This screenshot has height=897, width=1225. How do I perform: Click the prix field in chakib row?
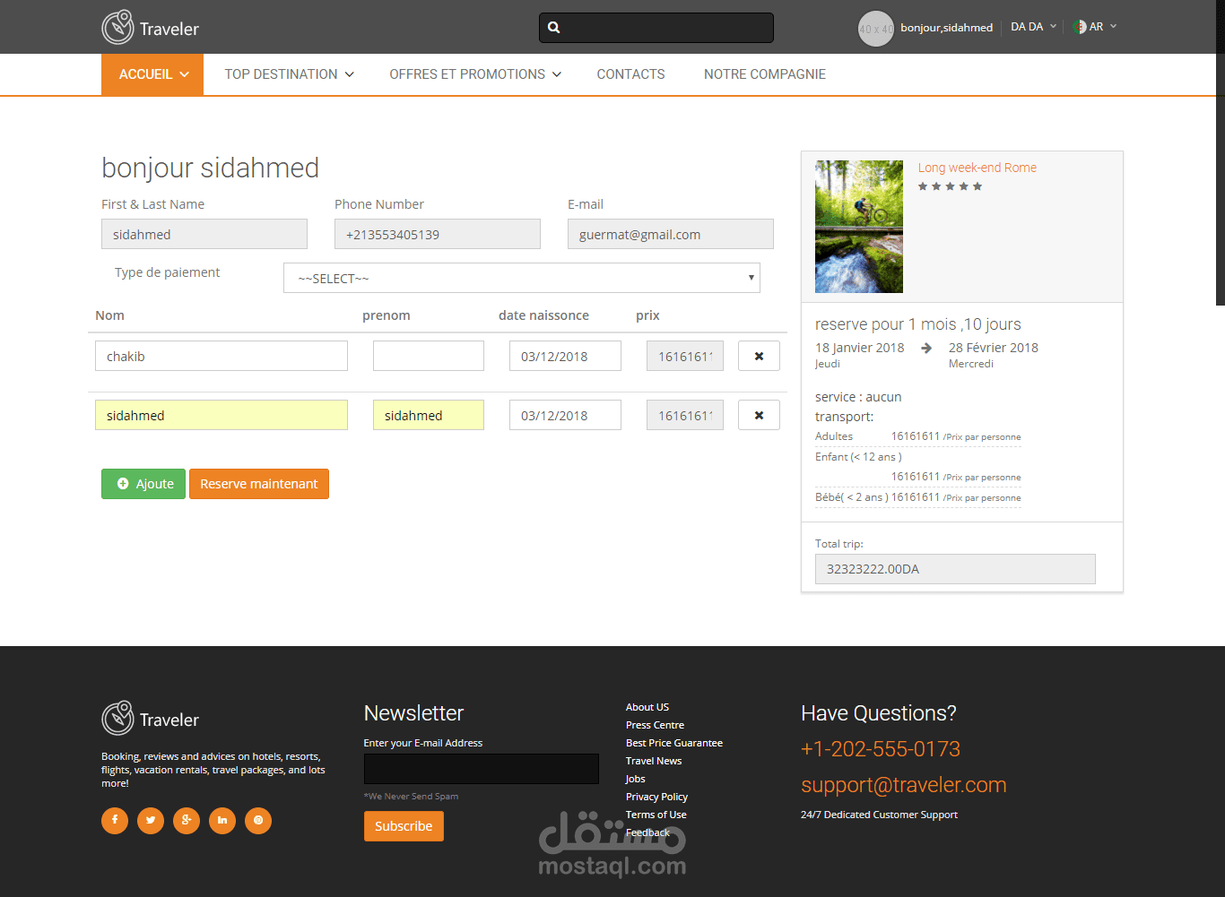coord(685,356)
